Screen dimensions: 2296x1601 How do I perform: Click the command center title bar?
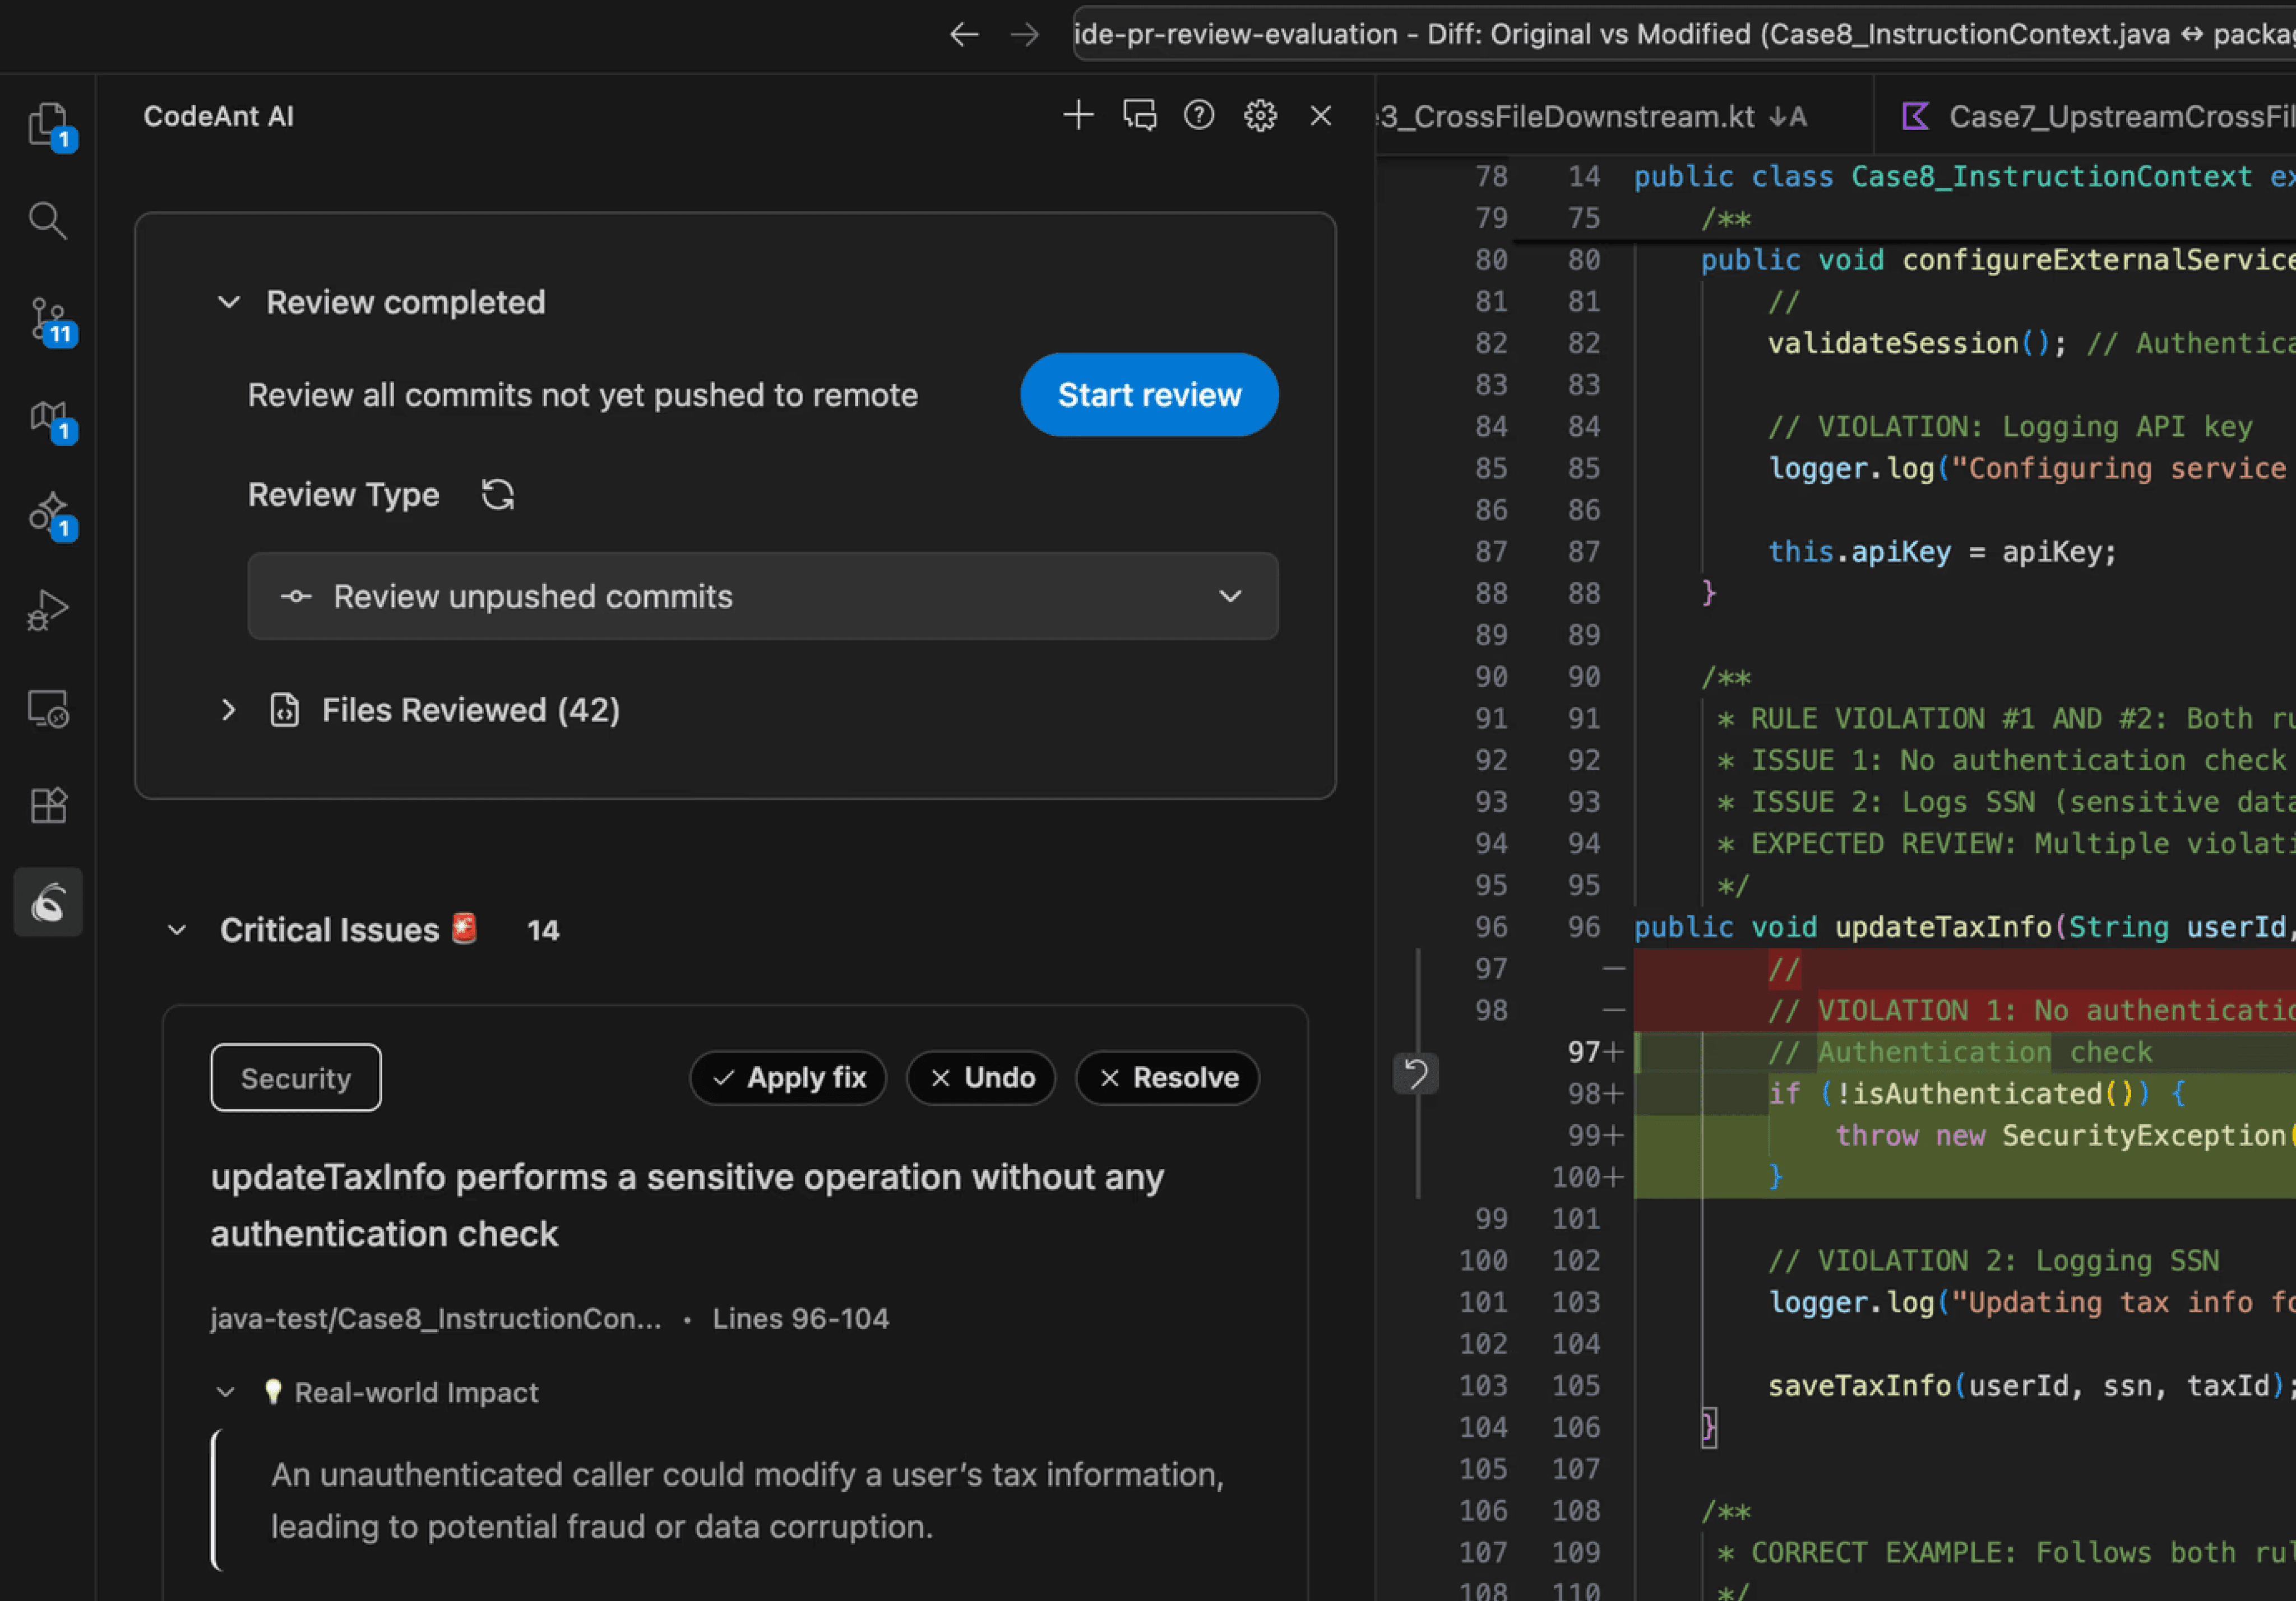point(1684,34)
